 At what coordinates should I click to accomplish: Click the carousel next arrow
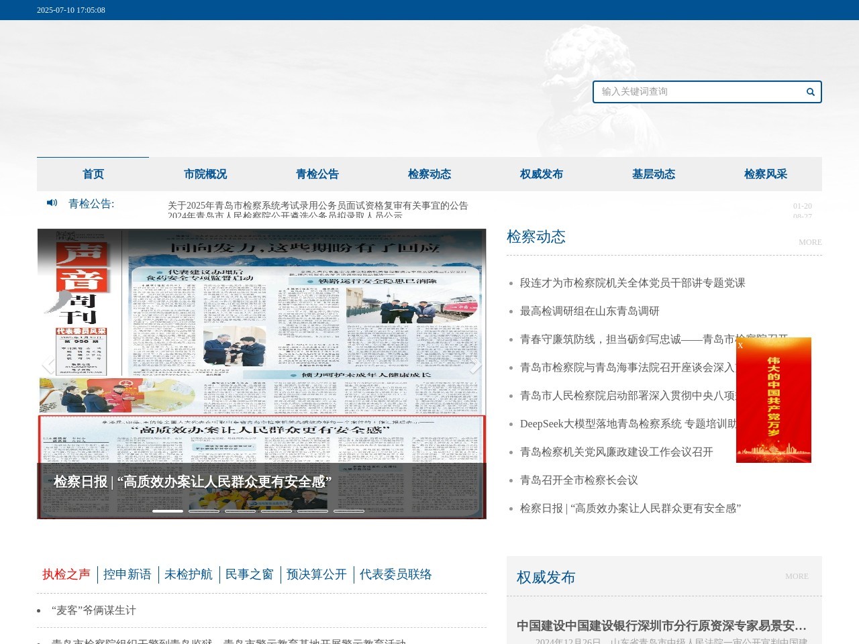476,367
